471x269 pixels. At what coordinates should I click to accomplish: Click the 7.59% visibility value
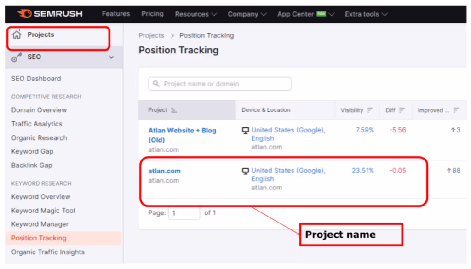pos(365,130)
